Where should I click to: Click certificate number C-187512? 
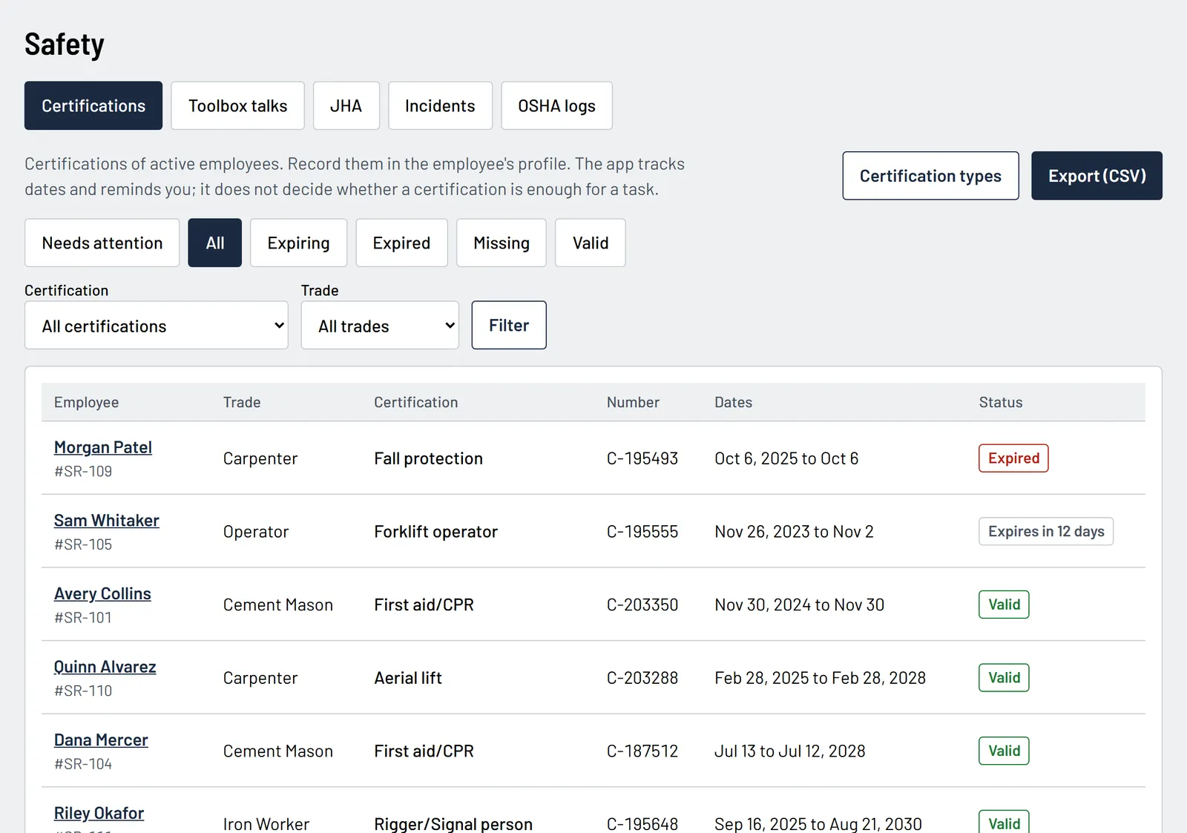642,751
